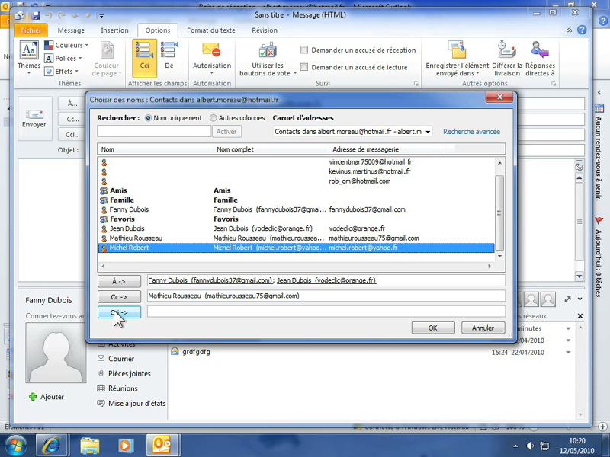
Task: Check Demander un accusé de réception
Action: coord(304,50)
